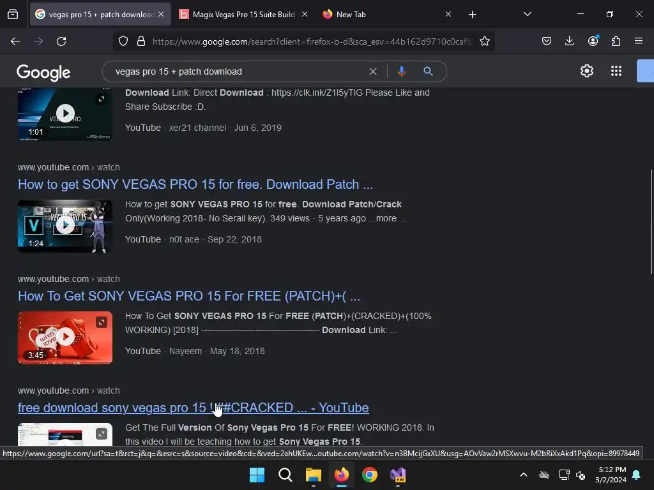Click the Google search magnifier button
The width and height of the screenshot is (654, 490).
pyautogui.click(x=428, y=71)
